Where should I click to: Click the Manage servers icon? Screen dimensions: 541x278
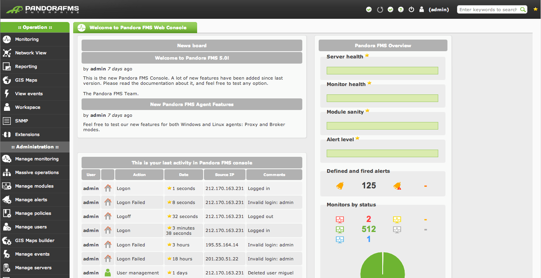pos(7,268)
